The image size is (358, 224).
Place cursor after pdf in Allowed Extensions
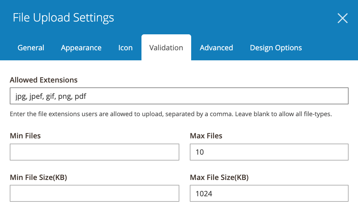pyautogui.click(x=86, y=96)
